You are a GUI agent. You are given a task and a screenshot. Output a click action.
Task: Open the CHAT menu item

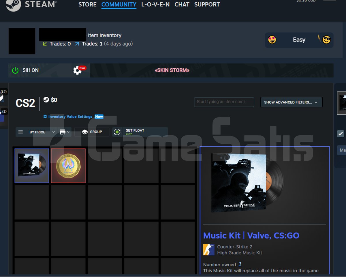pos(182,5)
